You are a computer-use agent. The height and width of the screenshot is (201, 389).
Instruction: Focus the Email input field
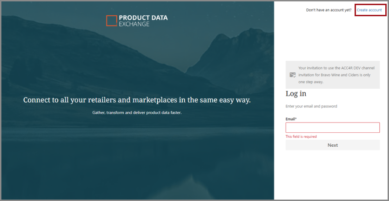(332, 128)
